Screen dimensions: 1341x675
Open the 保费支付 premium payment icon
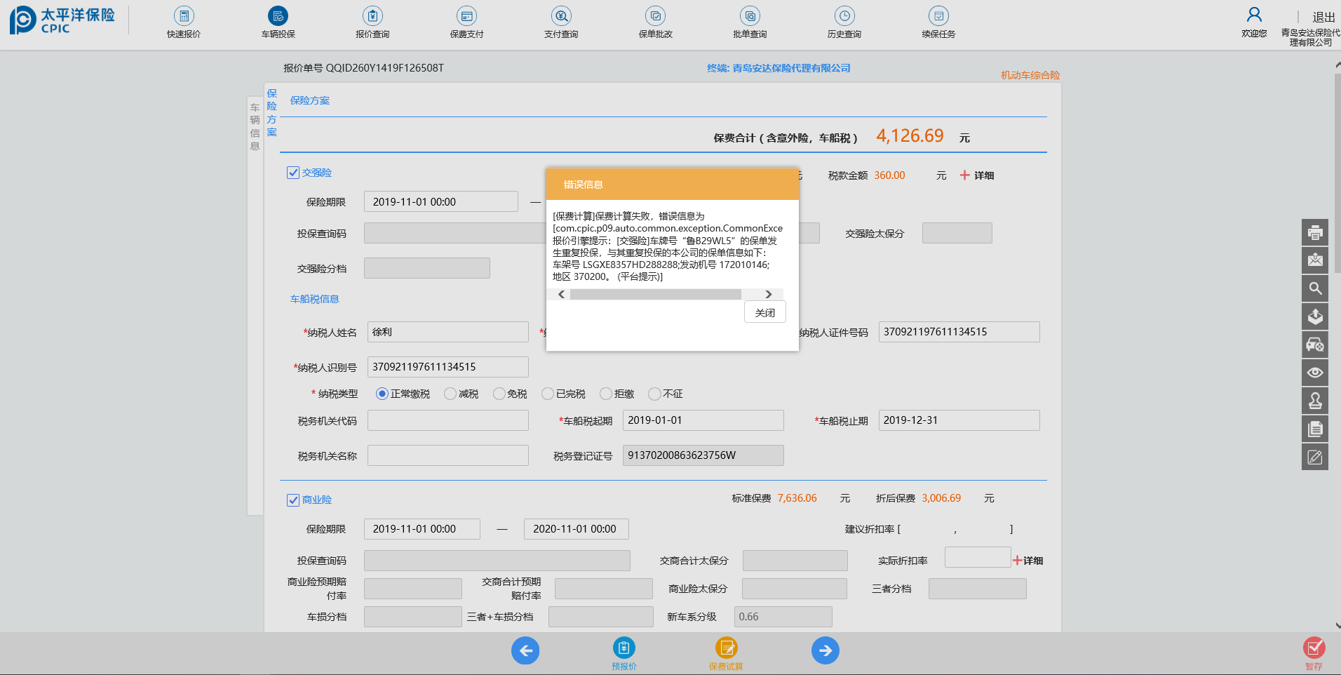coord(466,17)
